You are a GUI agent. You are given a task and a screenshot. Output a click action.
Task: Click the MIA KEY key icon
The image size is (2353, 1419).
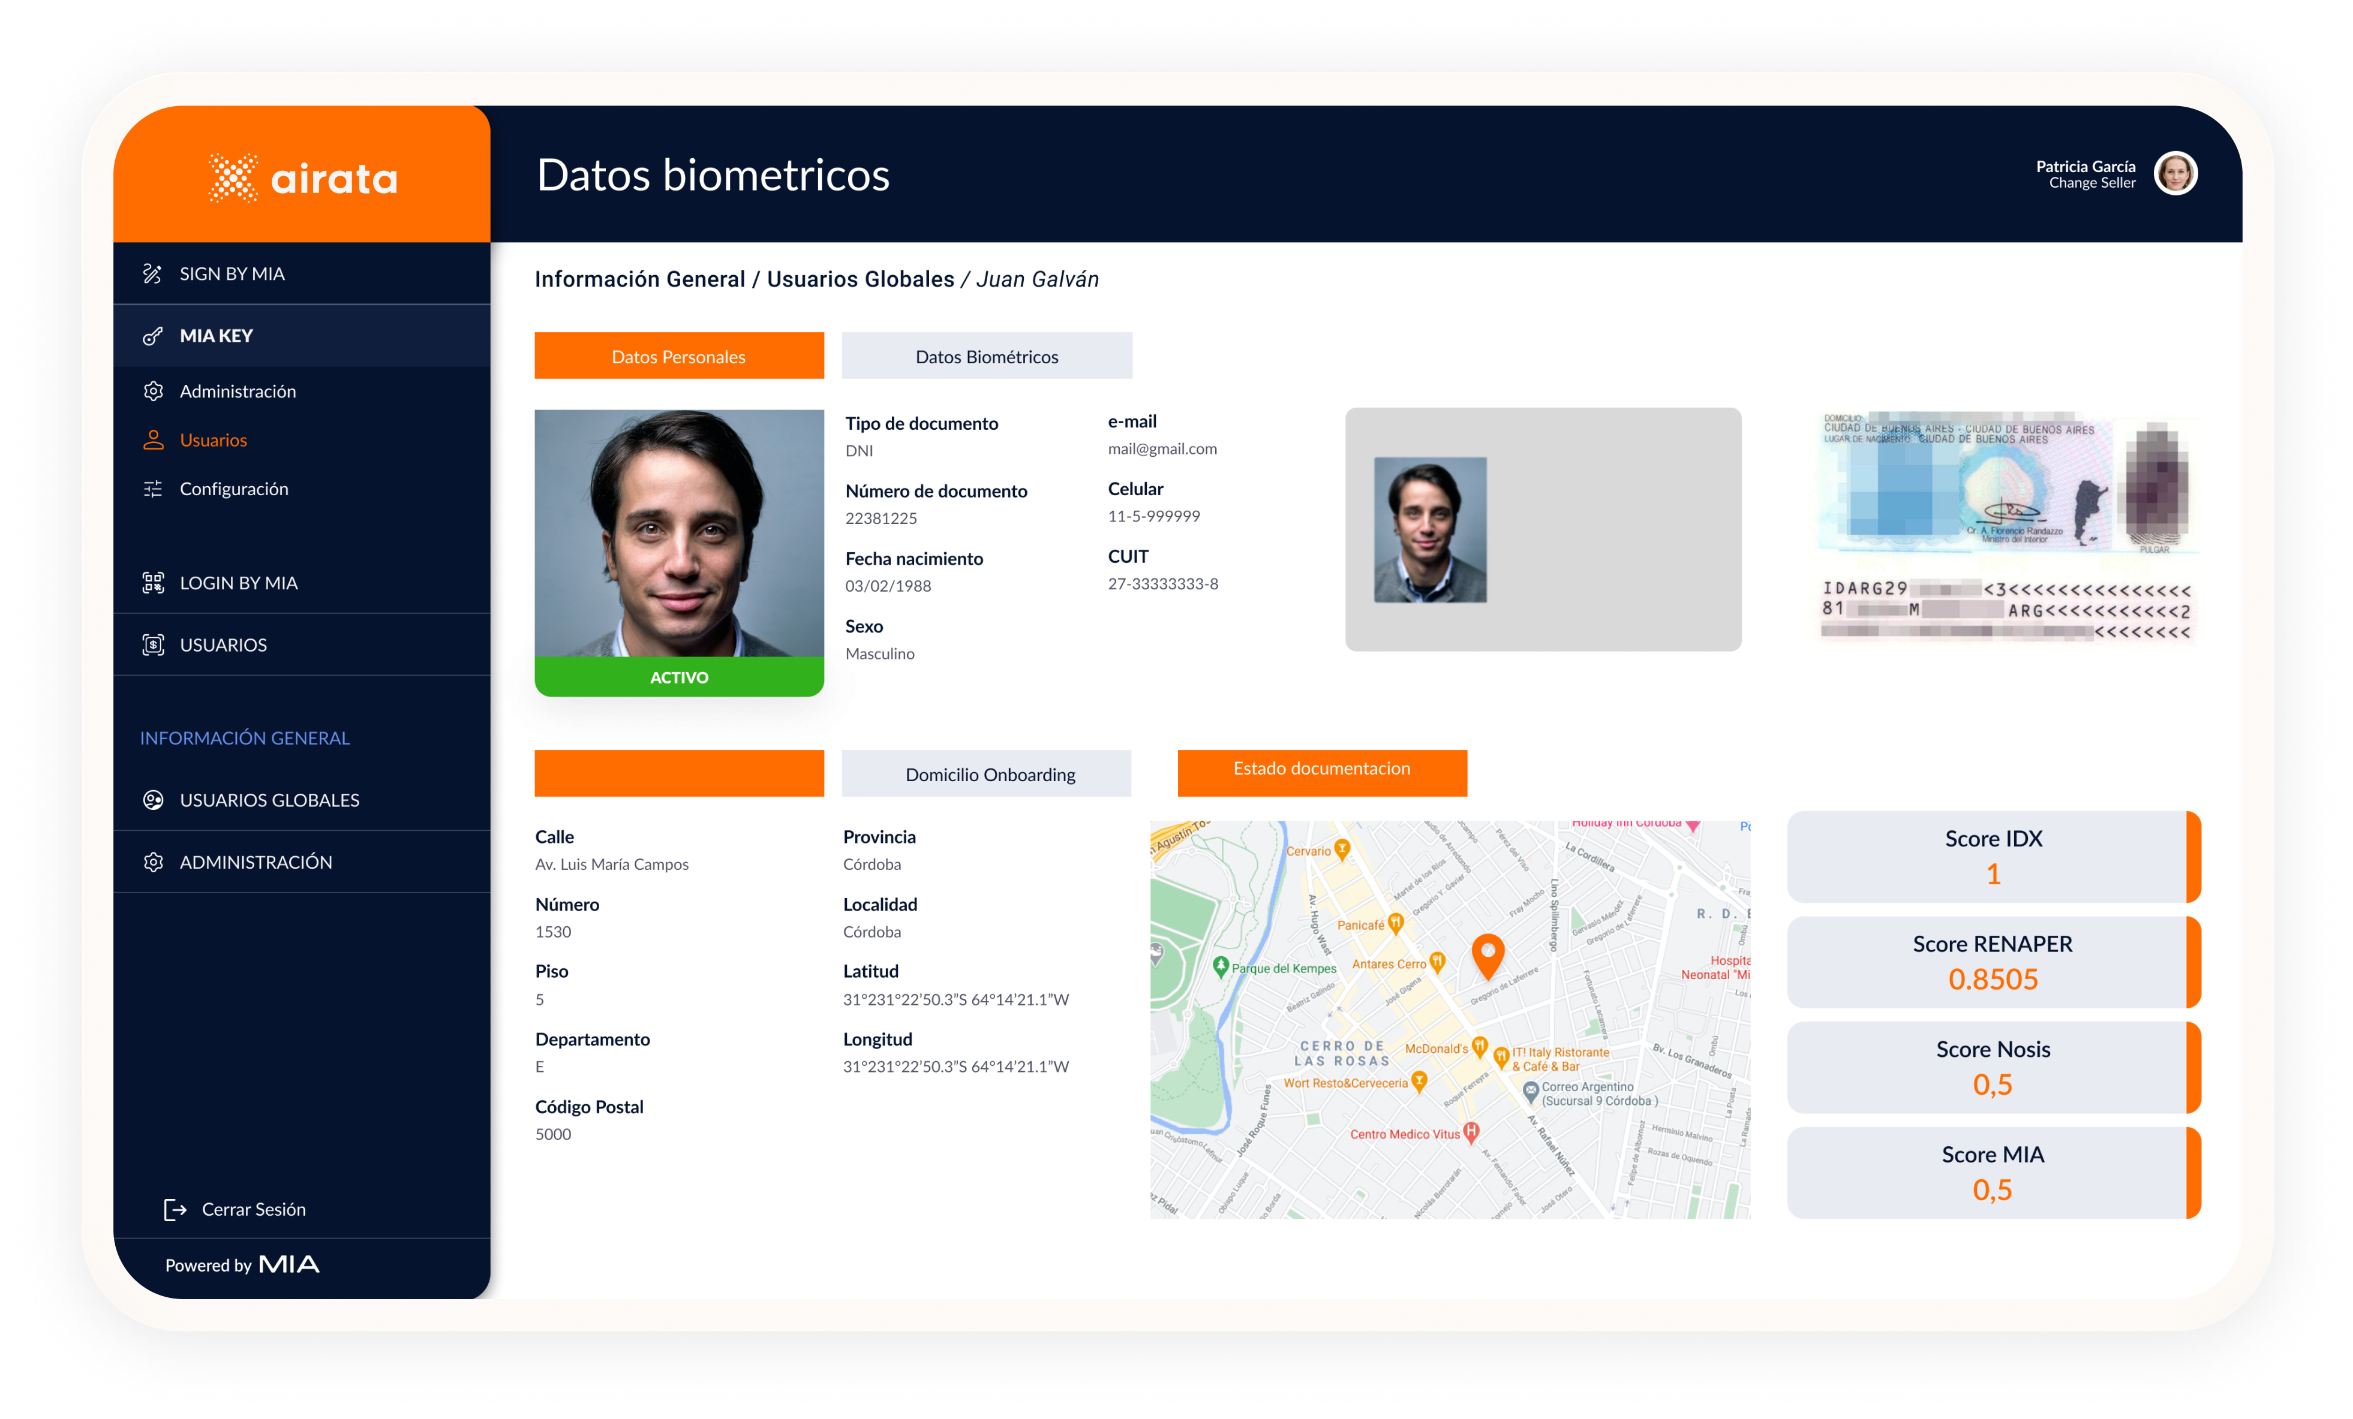click(x=153, y=336)
